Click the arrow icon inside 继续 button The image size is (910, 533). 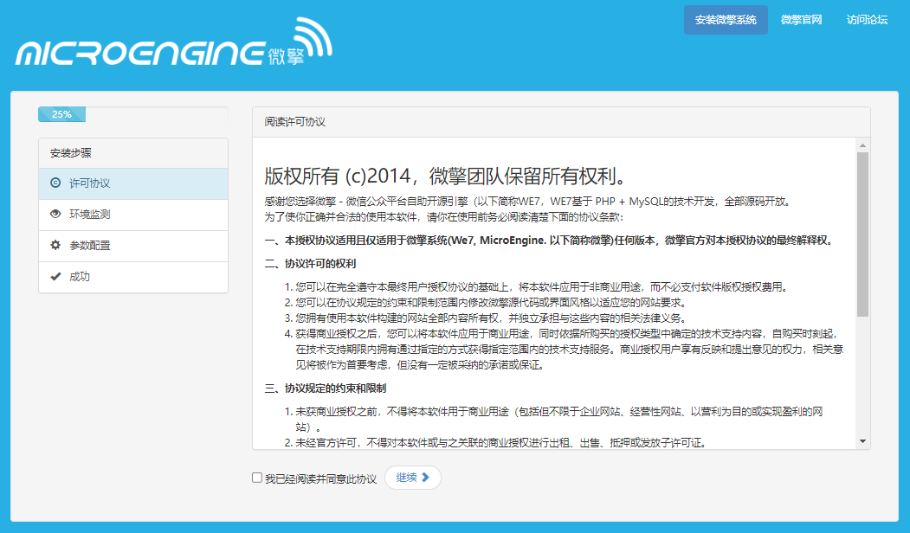click(x=425, y=477)
